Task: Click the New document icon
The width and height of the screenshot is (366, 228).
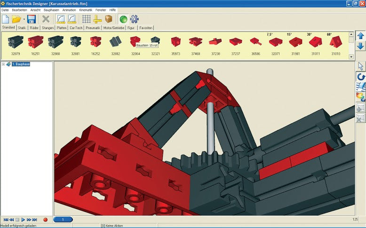Action: [6, 19]
